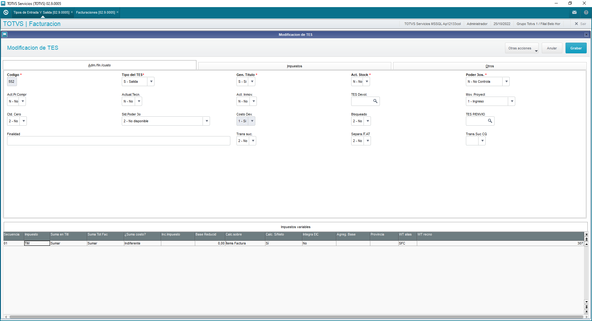Image resolution: width=592 pixels, height=321 pixels.
Task: Click the Impuesto cell containing TIM
Action: (x=37, y=243)
